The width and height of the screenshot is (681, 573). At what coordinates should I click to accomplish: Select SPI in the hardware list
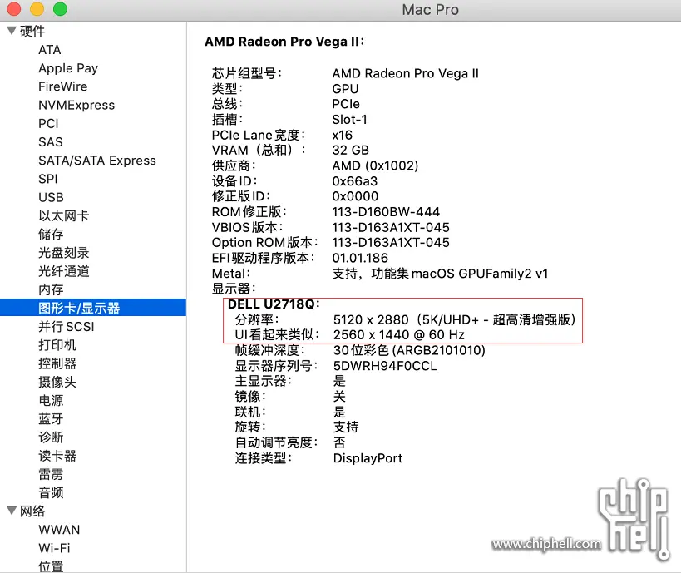[47, 179]
